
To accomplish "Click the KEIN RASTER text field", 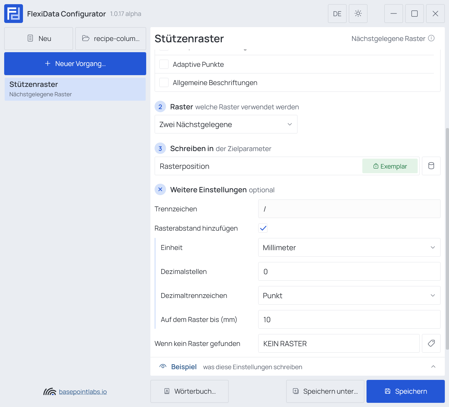I will coord(339,343).
